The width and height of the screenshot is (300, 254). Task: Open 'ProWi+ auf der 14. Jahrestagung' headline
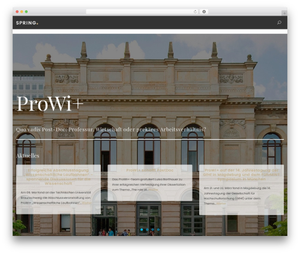[241, 175]
